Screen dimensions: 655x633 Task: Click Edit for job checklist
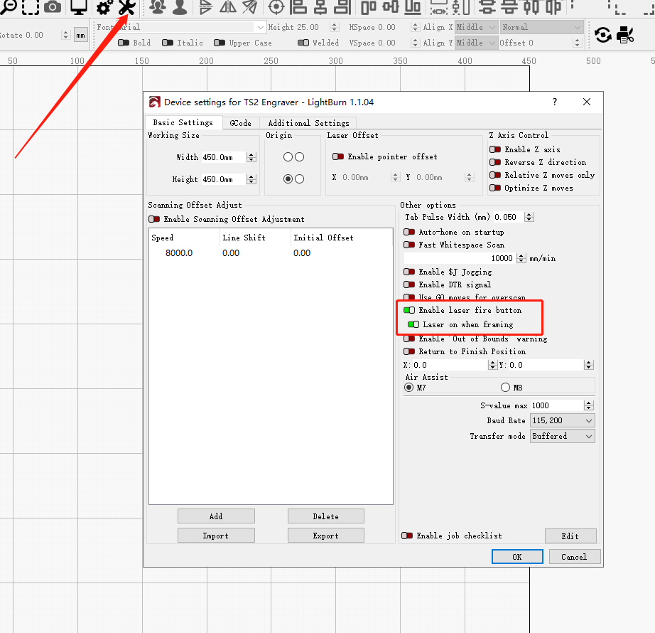[570, 536]
